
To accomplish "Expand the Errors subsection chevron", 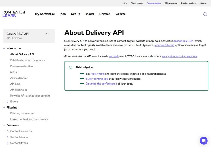I will [8, 102].
